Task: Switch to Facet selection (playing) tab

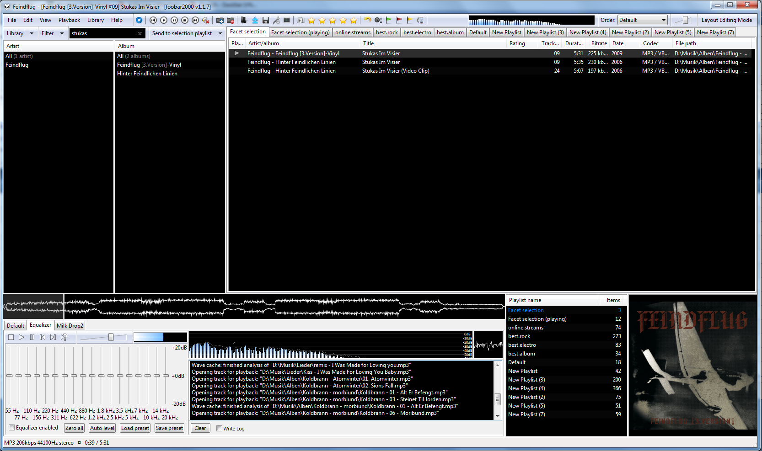Action: [300, 32]
